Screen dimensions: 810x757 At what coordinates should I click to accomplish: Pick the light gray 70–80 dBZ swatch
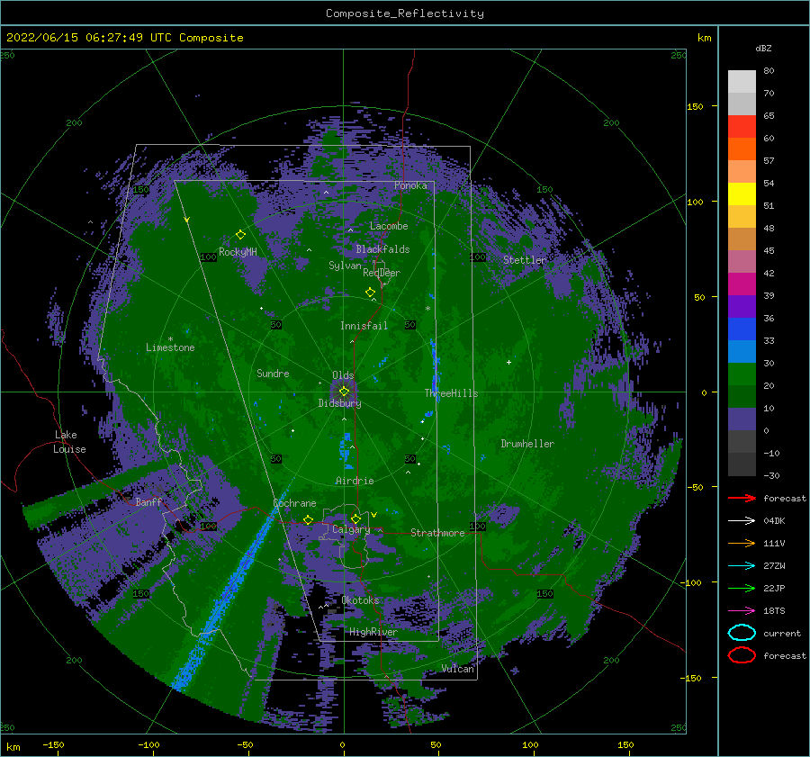[x=742, y=81]
